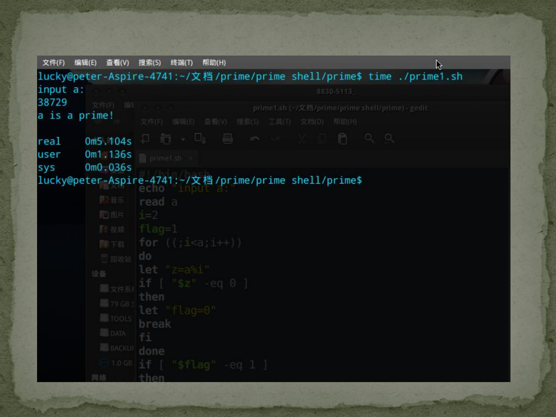This screenshot has width=556, height=417.
Task: Click gedit's Copy toolbar icon
Action: click(322, 139)
